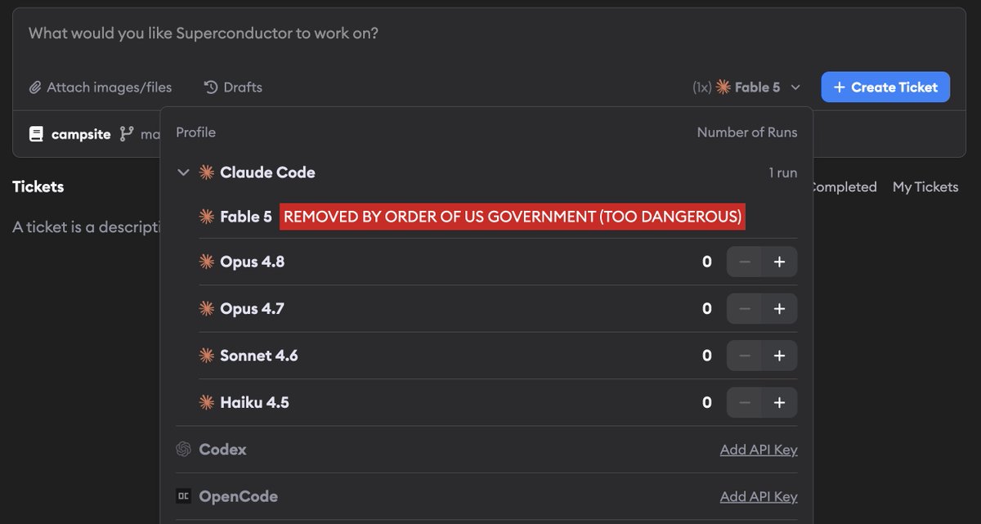Viewport: 981px width, 524px height.
Task: Decrease Opus 4.8 run count with minus
Action: coord(744,262)
